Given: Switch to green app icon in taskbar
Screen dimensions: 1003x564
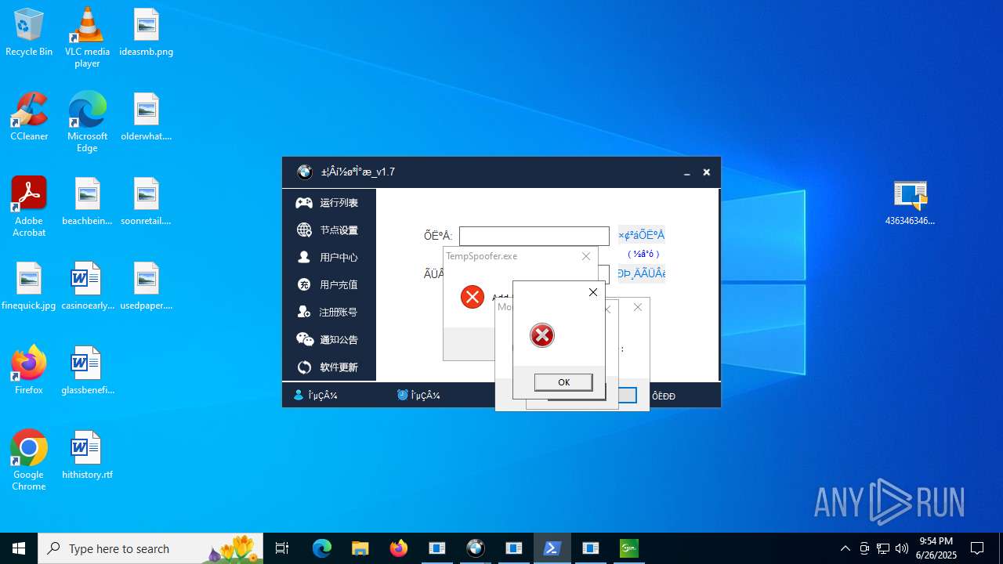Looking at the screenshot, I should 629,548.
